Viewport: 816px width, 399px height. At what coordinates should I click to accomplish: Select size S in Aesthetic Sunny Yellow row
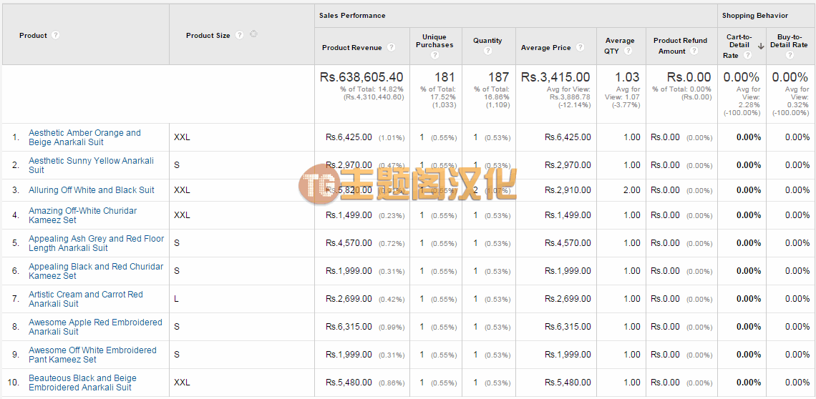click(177, 165)
